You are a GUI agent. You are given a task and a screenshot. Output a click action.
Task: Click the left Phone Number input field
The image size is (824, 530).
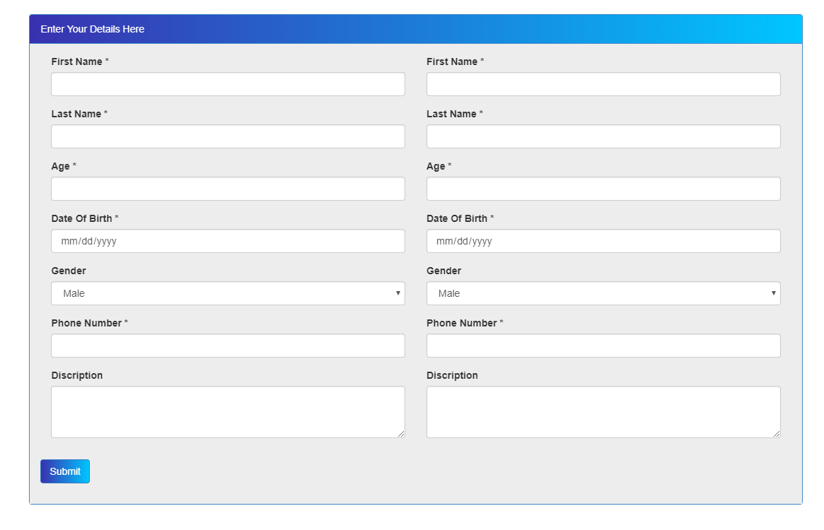[227, 345]
